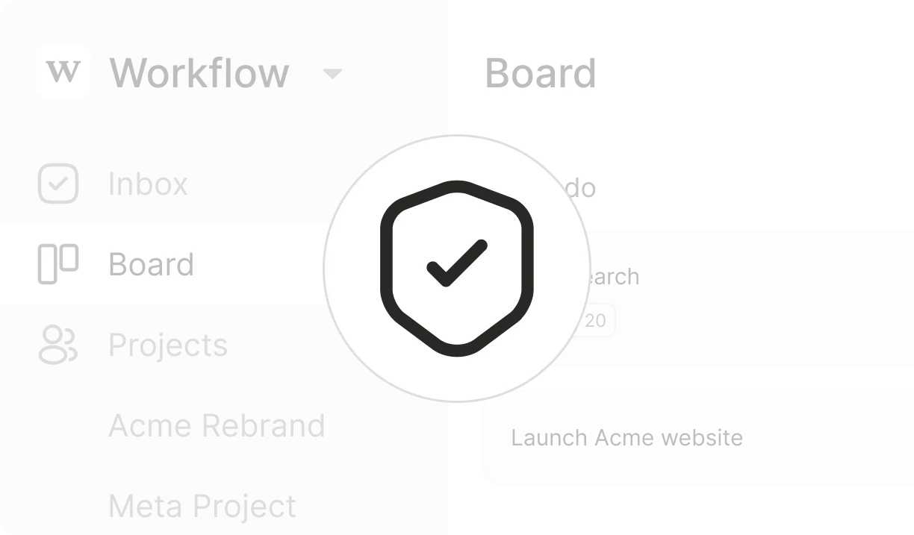The height and width of the screenshot is (535, 914).
Task: Toggle the shield verification check
Action: 456,266
